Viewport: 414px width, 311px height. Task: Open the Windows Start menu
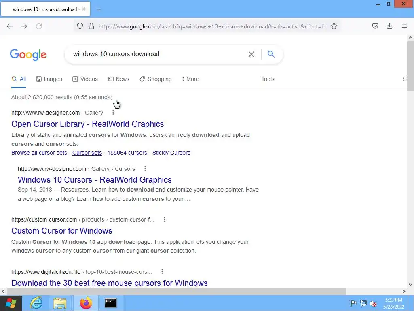11,303
